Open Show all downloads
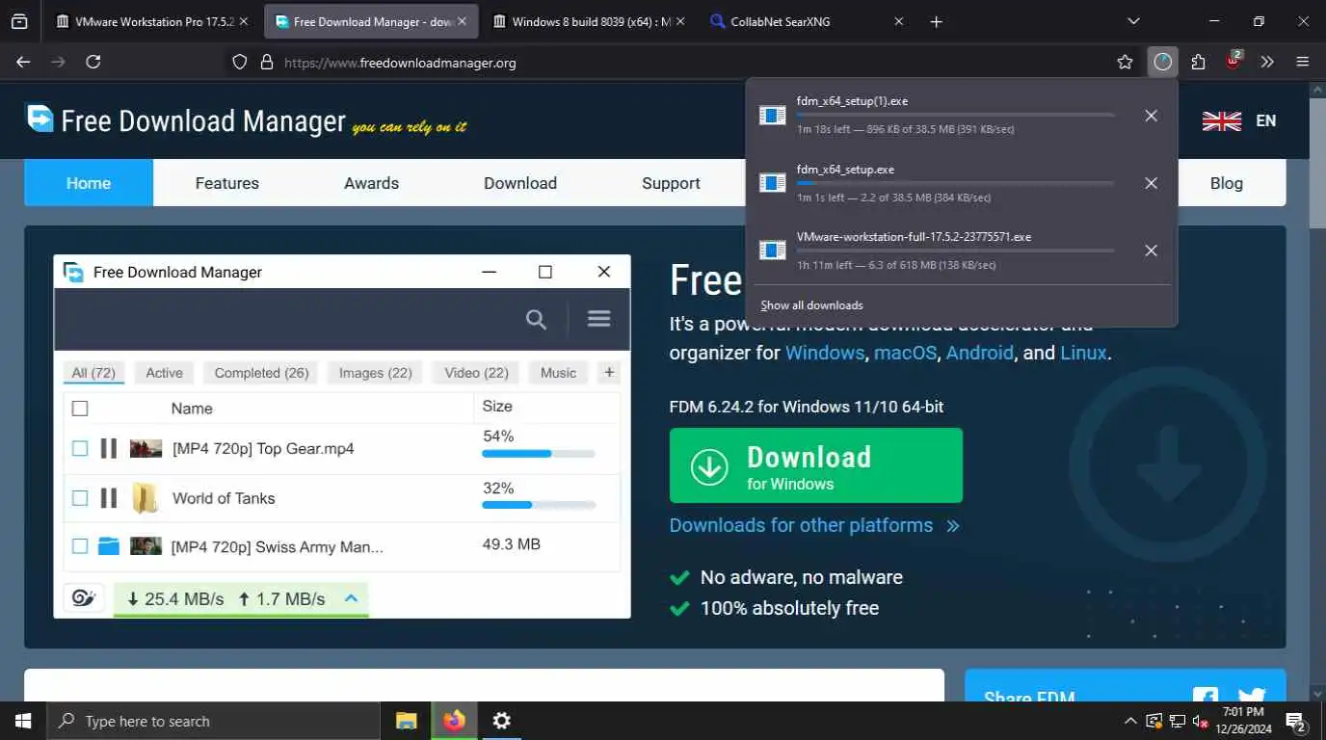Screen dimensions: 1326x740 click(x=811, y=305)
